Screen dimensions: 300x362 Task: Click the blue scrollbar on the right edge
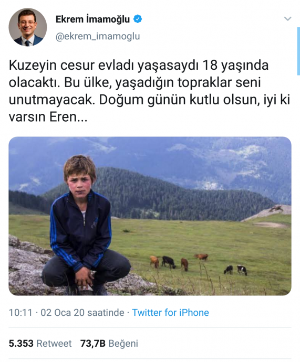(298, 51)
